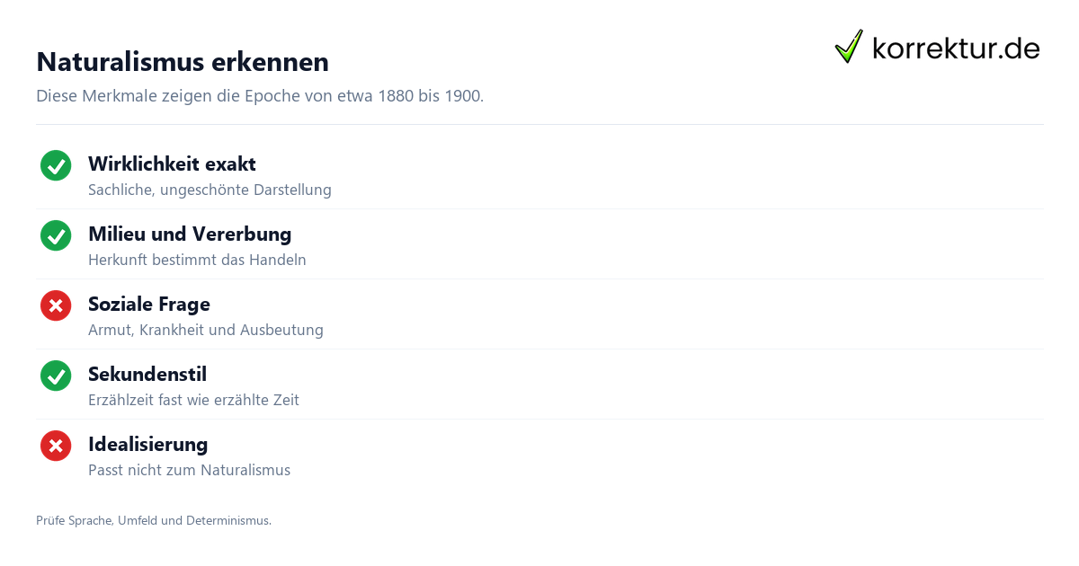
Task: Click the green tick in the korrektur.de logo
Action: [849, 47]
